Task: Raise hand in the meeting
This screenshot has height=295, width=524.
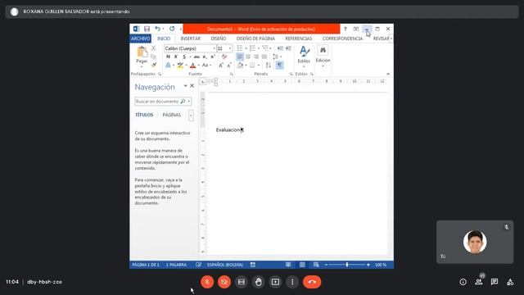Action: click(259, 282)
